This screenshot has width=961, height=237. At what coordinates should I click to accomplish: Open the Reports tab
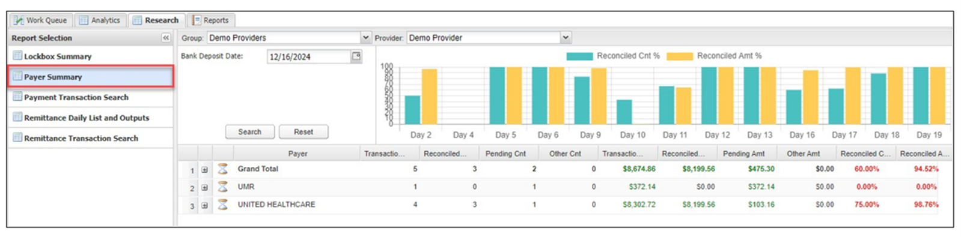(x=210, y=20)
